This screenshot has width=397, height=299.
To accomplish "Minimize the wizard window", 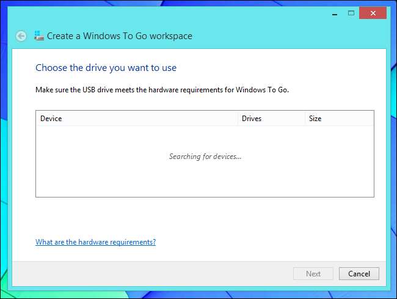I will coord(335,13).
